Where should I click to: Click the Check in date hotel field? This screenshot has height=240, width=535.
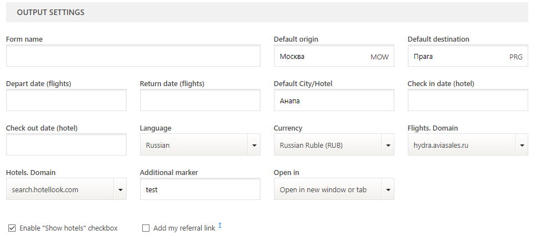(467, 100)
